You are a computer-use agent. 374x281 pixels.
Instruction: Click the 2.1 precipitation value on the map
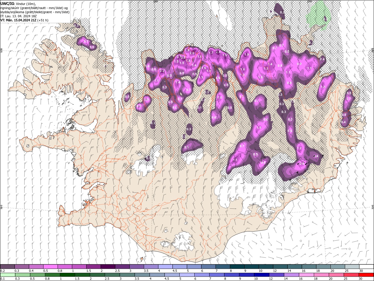coord(179,56)
